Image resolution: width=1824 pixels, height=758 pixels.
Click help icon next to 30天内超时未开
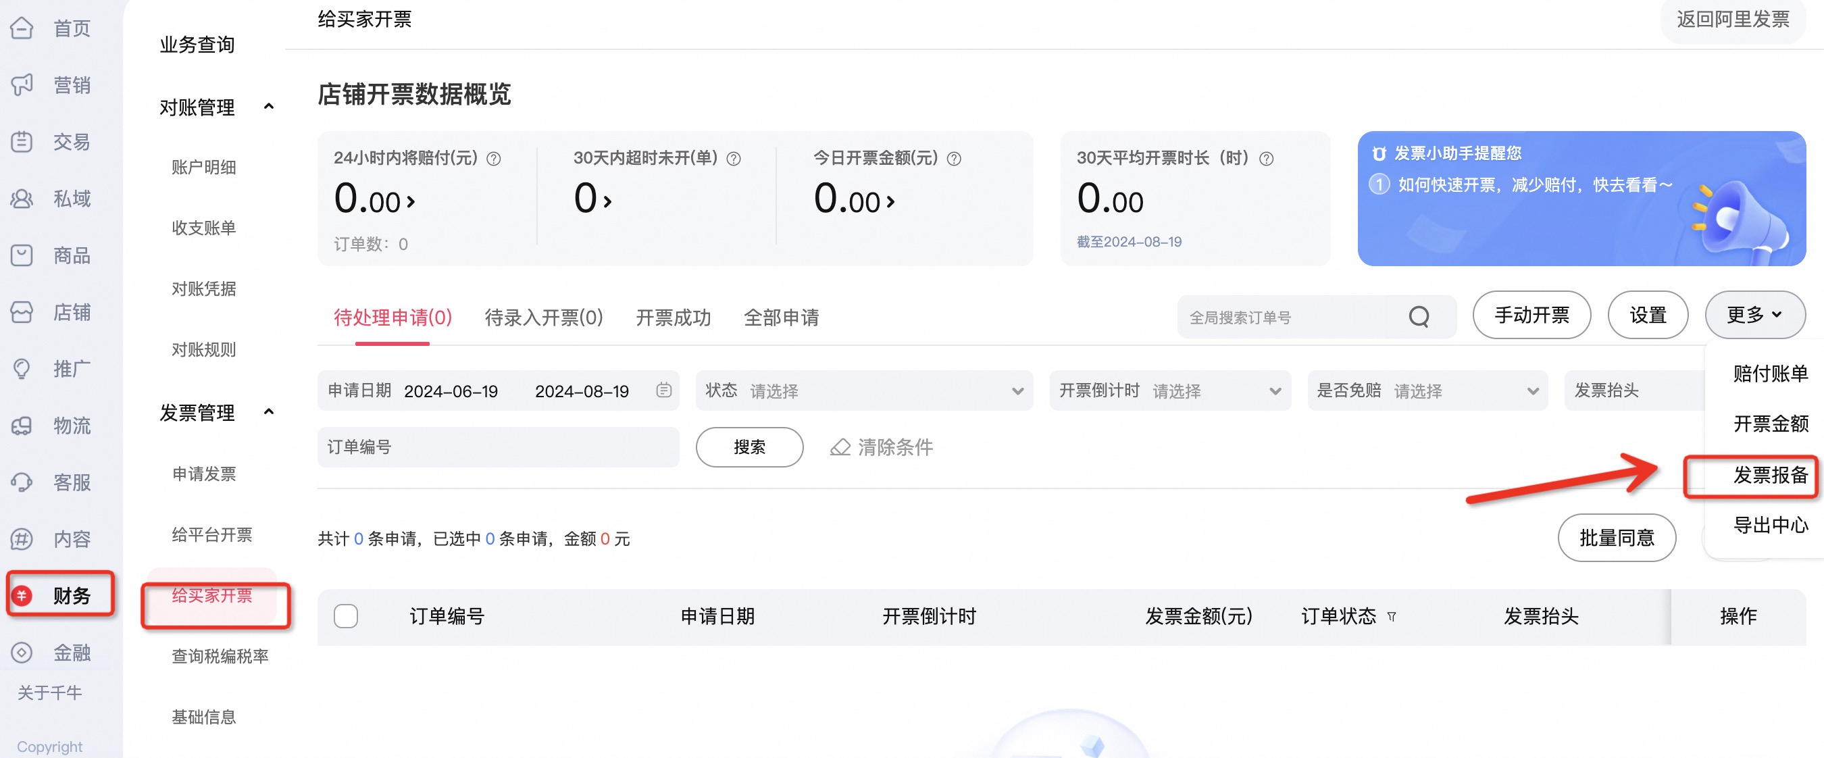(x=734, y=159)
